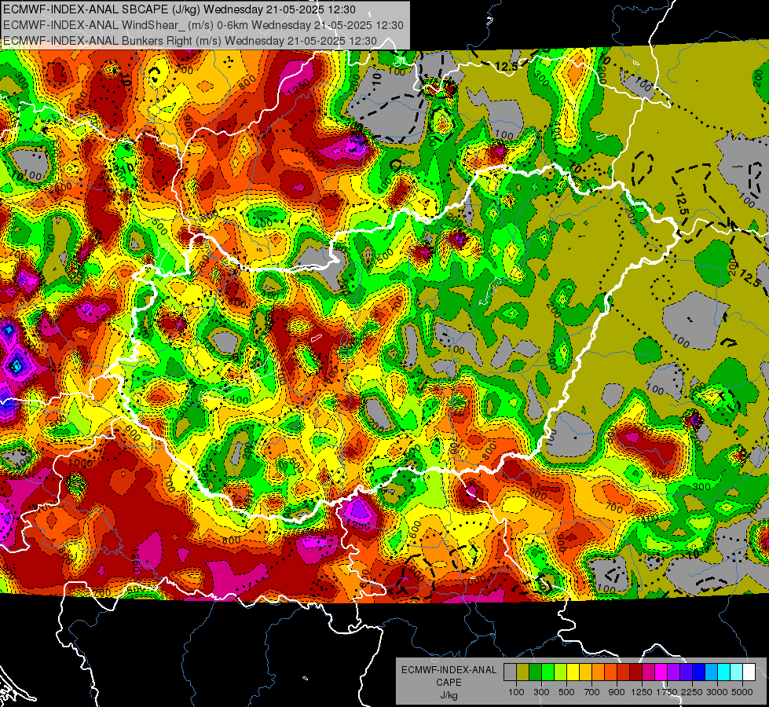
Task: Click the Bunkers Right title line
Action: click(x=190, y=41)
